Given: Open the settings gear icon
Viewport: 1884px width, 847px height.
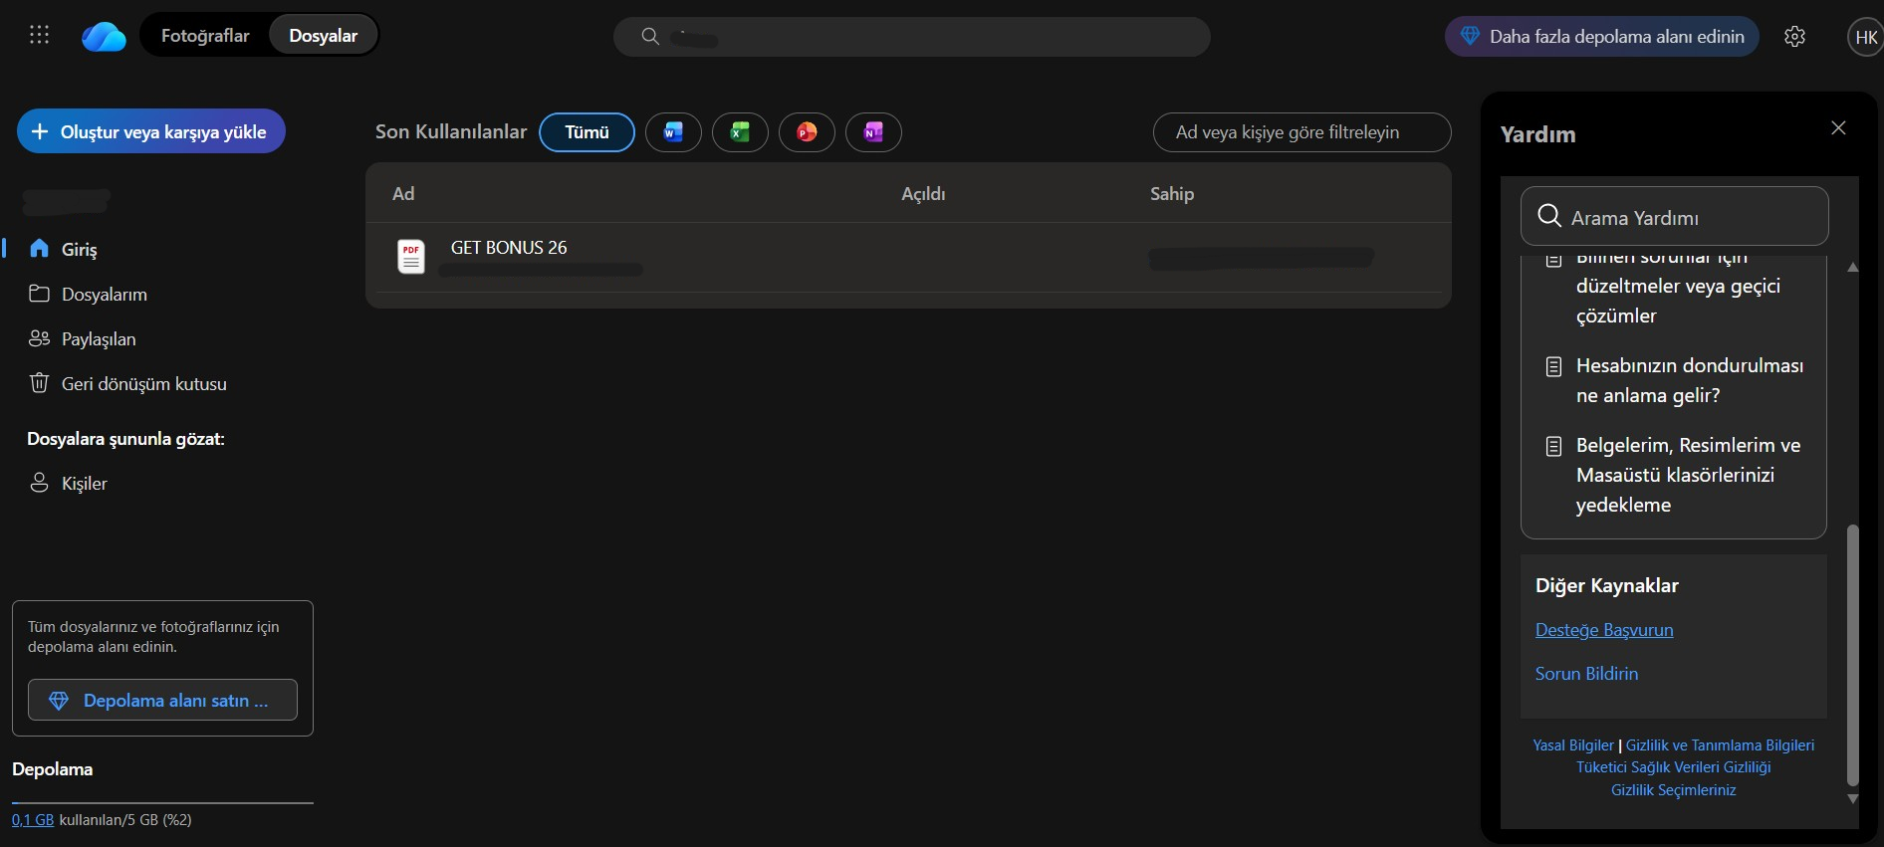Looking at the screenshot, I should [1794, 37].
